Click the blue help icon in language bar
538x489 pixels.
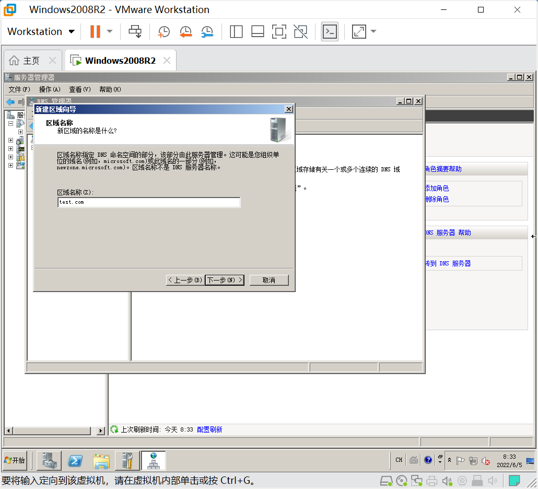click(x=428, y=460)
